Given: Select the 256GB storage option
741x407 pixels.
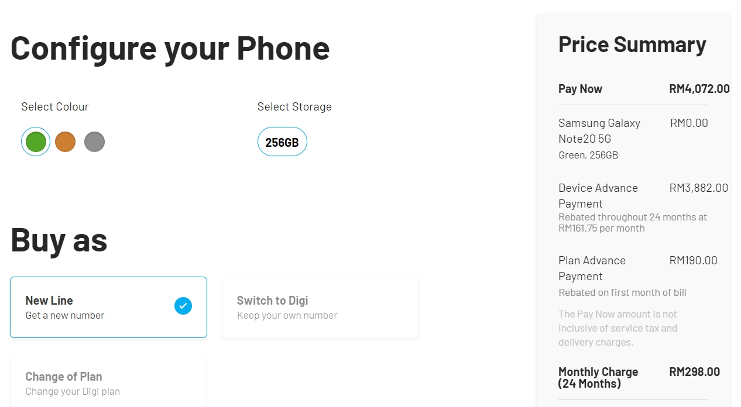Looking at the screenshot, I should [x=282, y=142].
